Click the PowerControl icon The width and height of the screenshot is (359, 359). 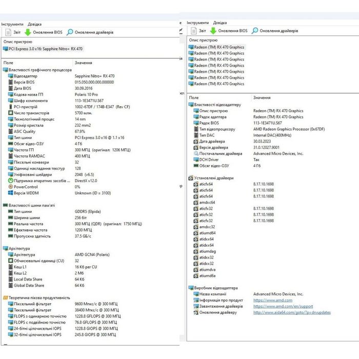pyautogui.click(x=11, y=187)
